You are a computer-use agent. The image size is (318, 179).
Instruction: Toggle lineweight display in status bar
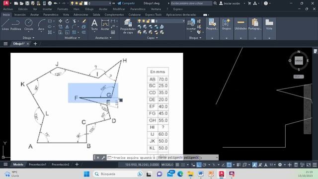tap(238, 165)
